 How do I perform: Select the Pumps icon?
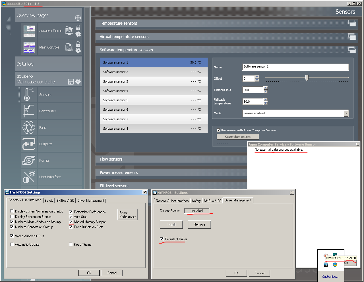(x=29, y=161)
